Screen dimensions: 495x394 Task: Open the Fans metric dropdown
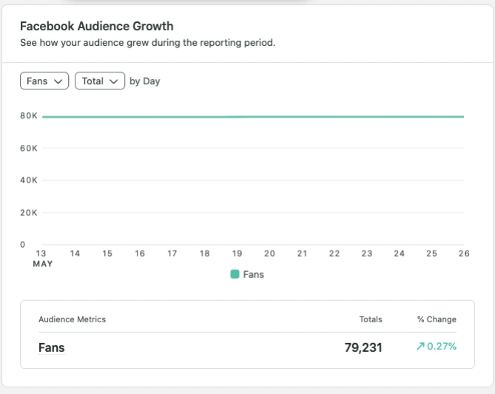pos(44,81)
